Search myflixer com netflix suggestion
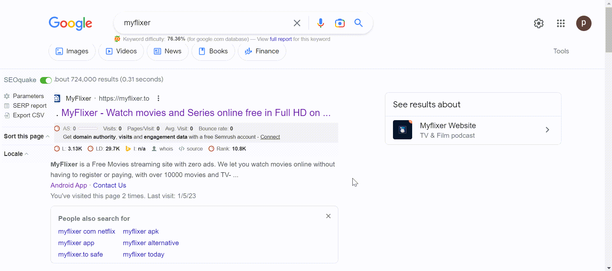612x271 pixels. 87,231
